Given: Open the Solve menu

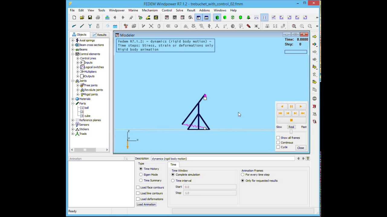Looking at the screenshot, I should tap(179, 10).
